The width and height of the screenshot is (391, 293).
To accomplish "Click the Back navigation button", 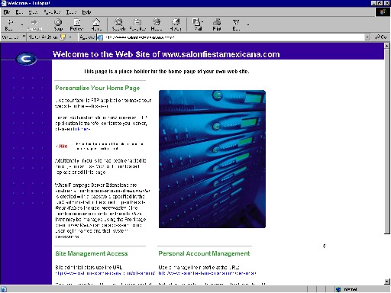I will (9, 24).
